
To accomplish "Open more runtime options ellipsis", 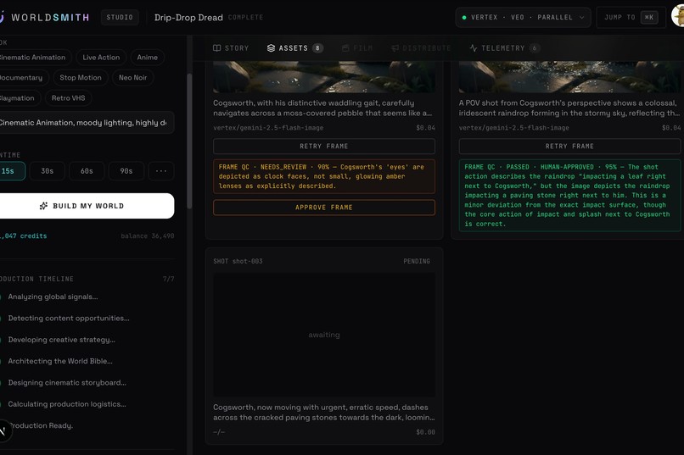I will pos(161,171).
